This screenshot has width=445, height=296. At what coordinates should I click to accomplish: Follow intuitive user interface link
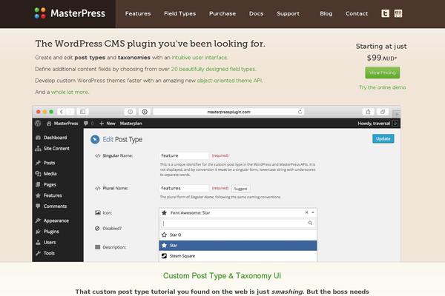(x=200, y=58)
